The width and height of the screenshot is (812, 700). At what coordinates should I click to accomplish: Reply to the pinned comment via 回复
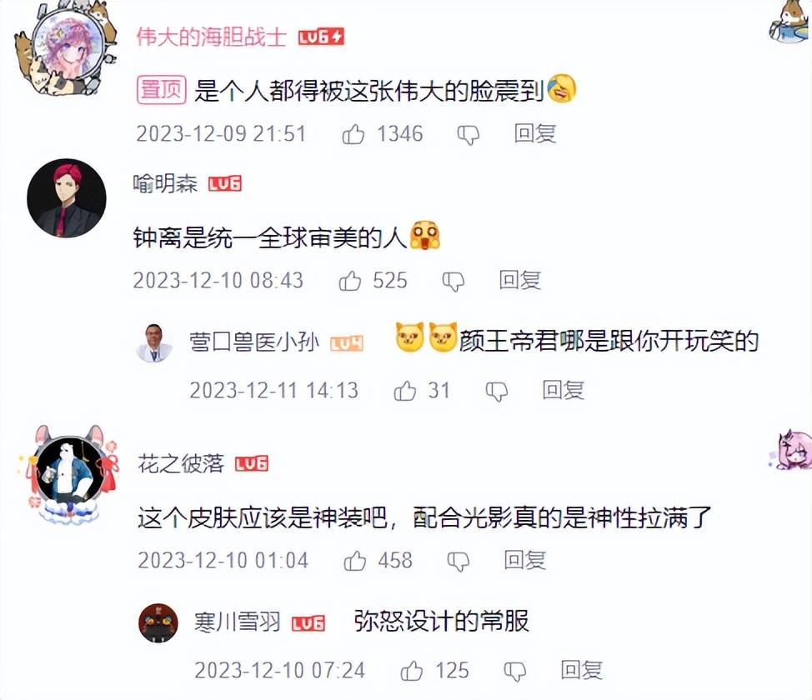click(535, 133)
